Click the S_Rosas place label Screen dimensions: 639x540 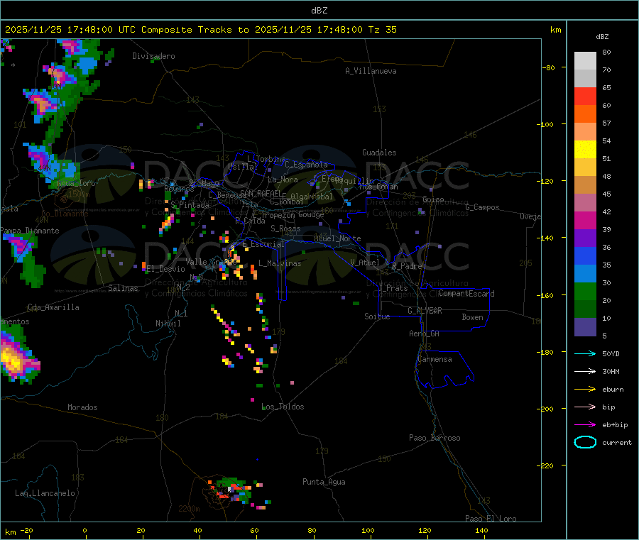[285, 228]
